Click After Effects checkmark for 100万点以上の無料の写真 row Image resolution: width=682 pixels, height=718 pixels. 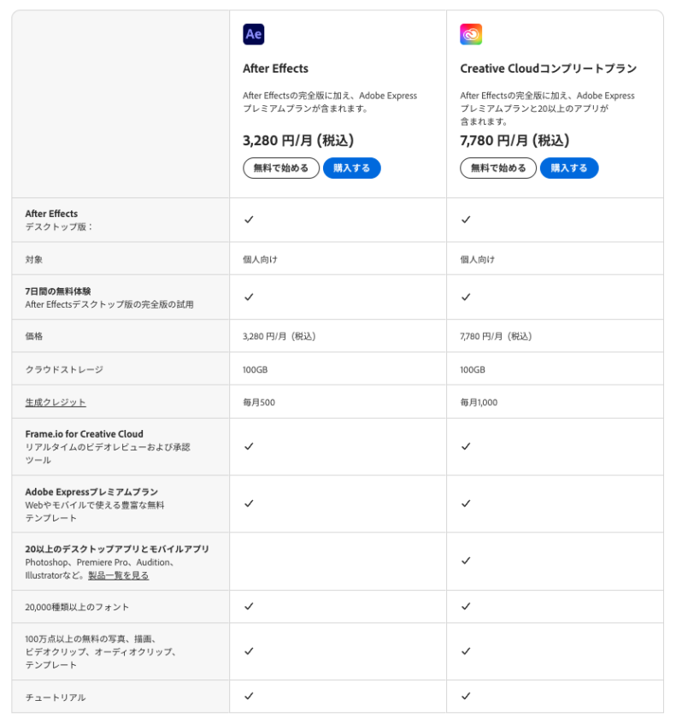[249, 651]
